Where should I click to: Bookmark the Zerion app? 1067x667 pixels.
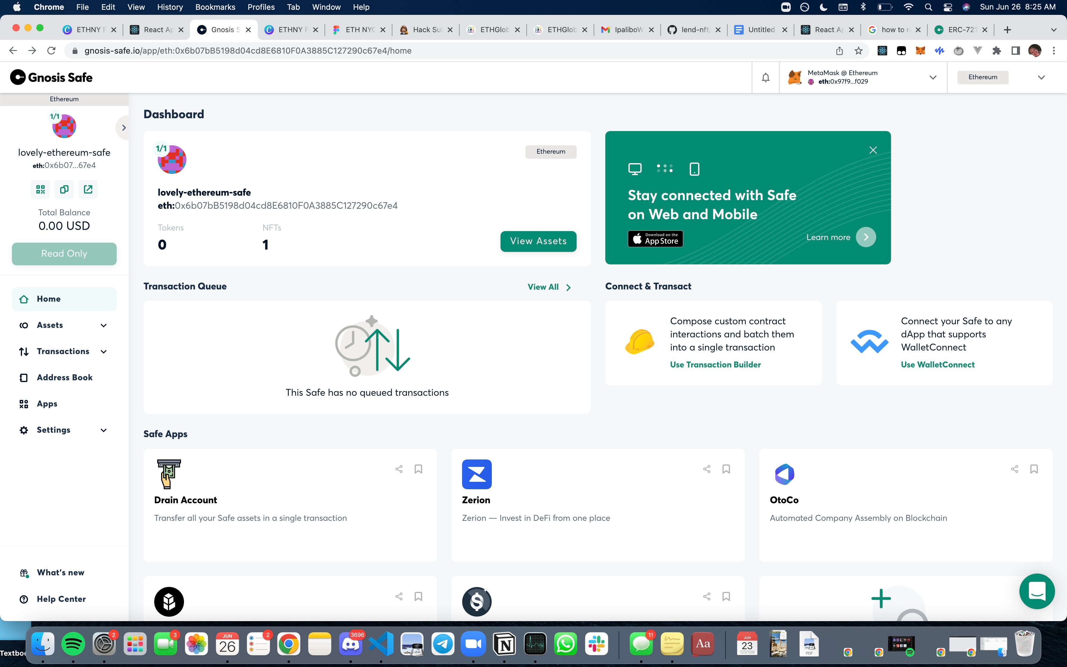(726, 469)
